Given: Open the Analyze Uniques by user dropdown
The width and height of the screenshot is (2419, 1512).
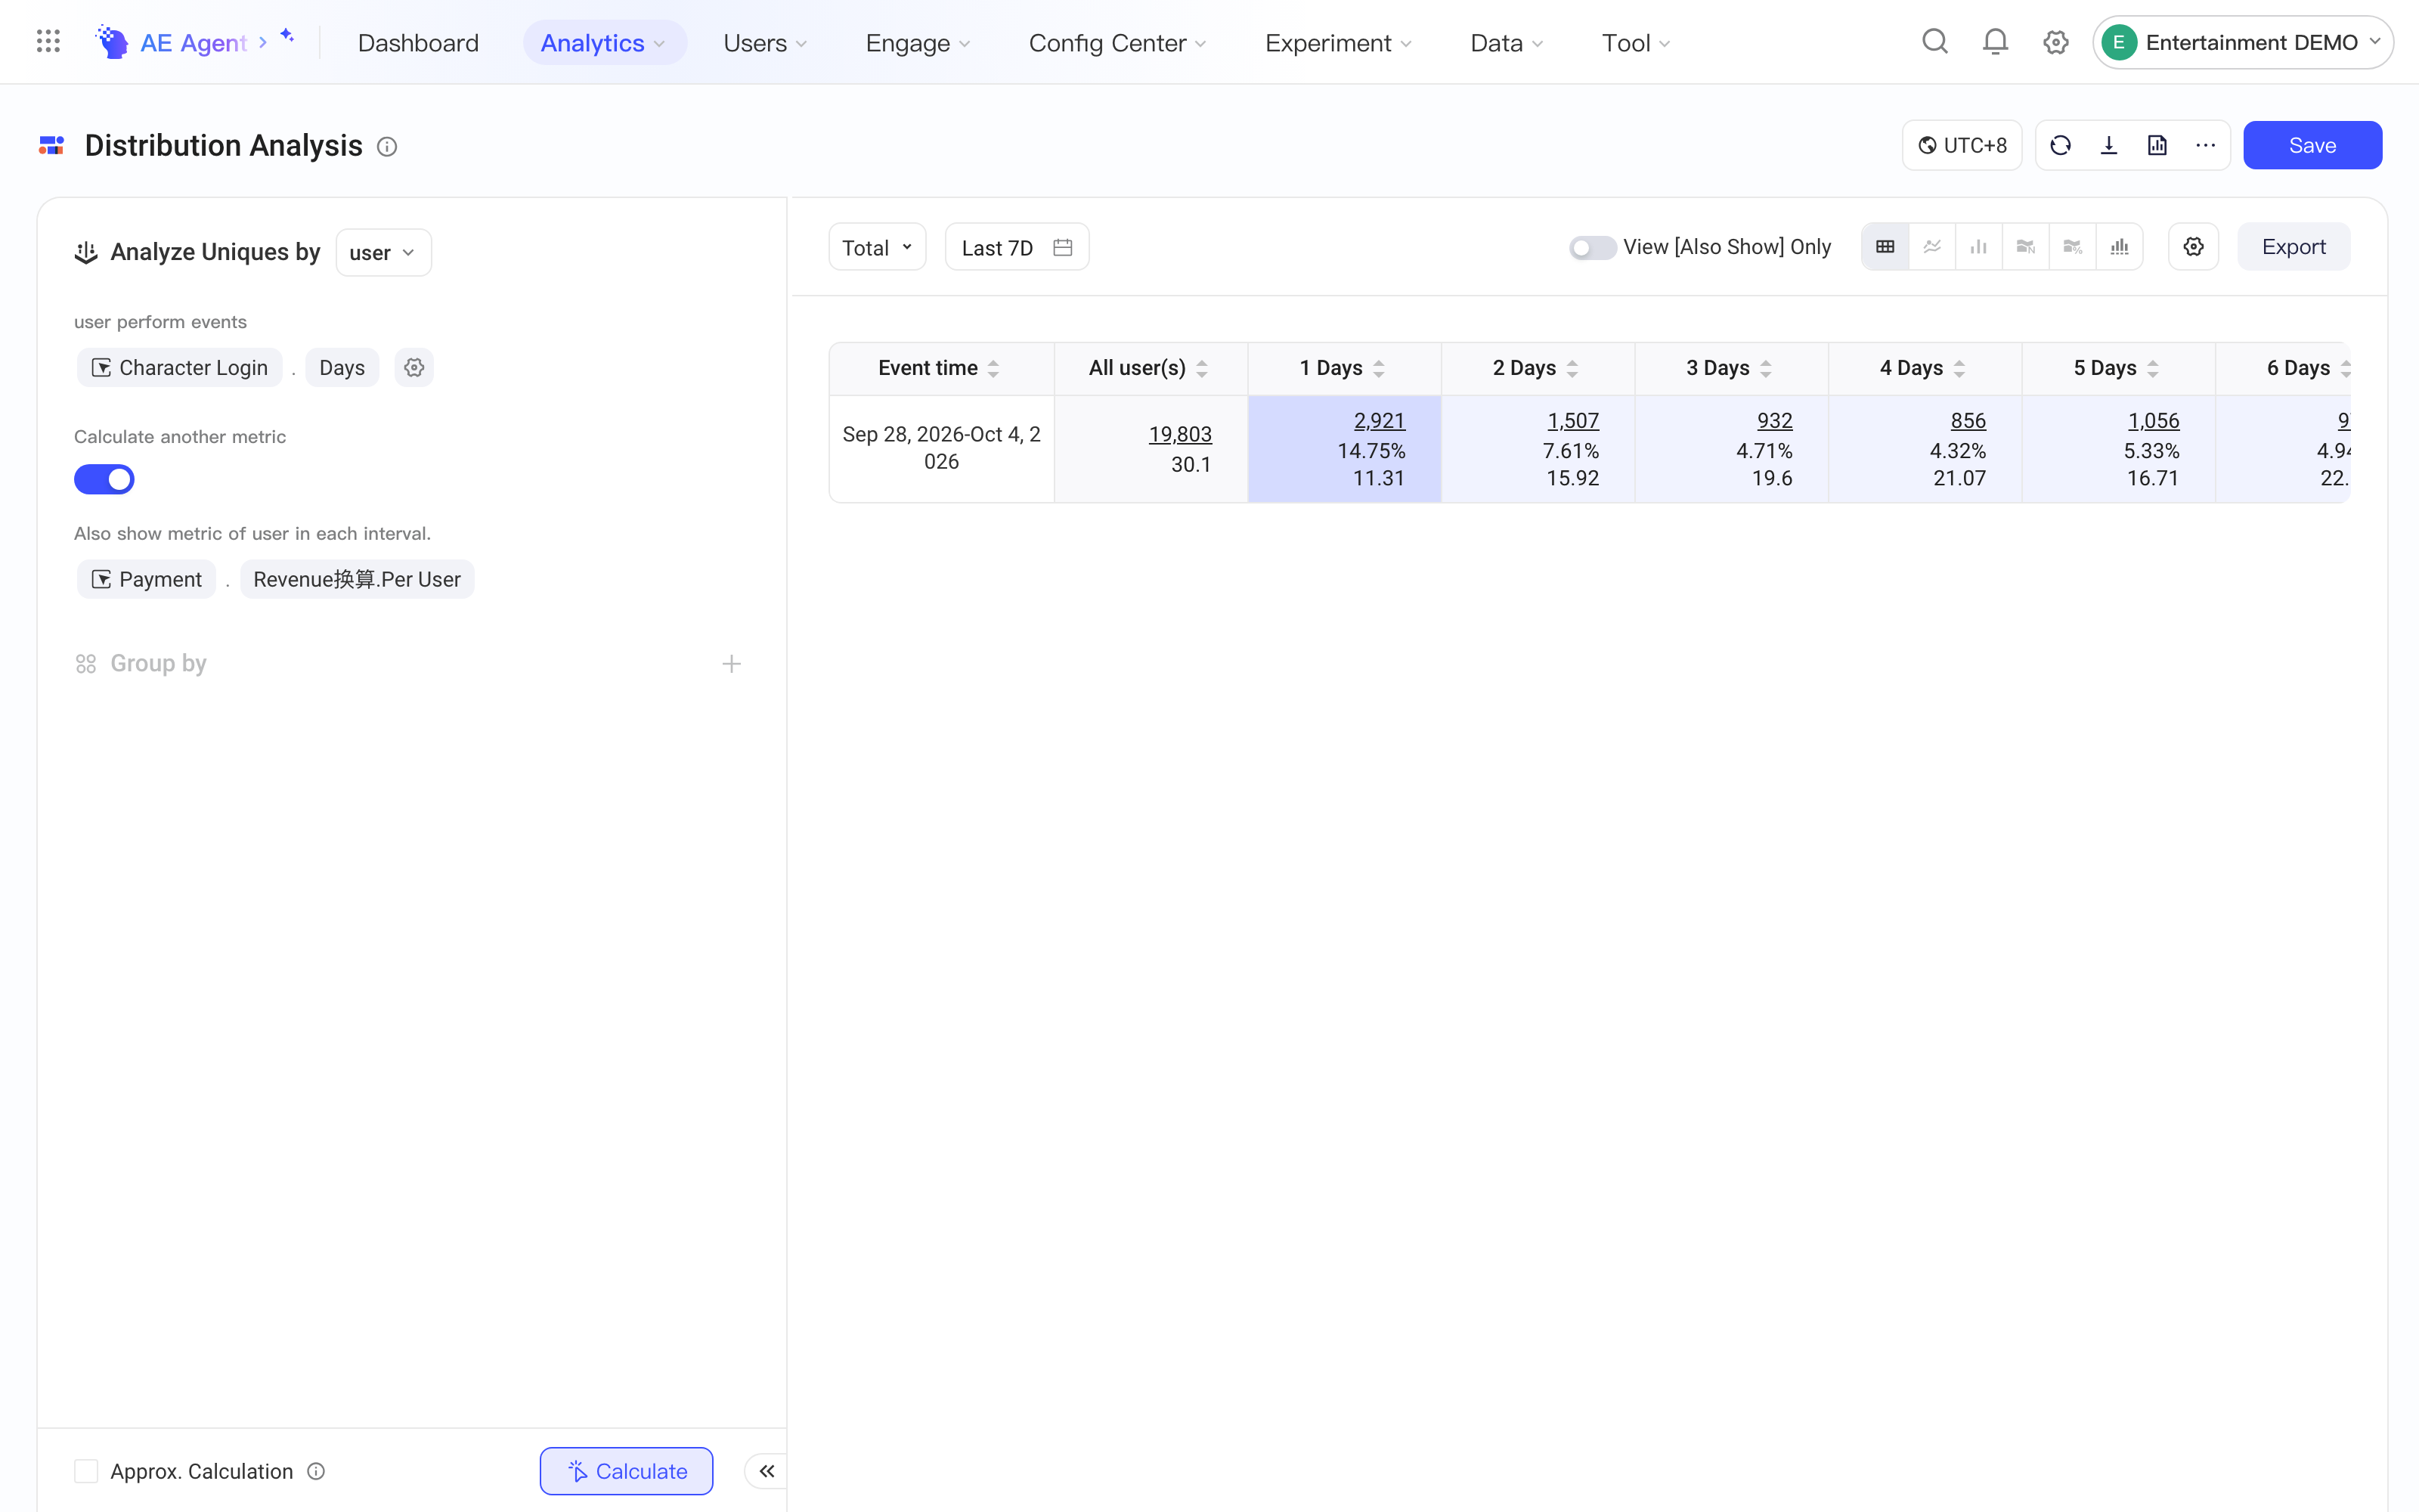Looking at the screenshot, I should [383, 253].
